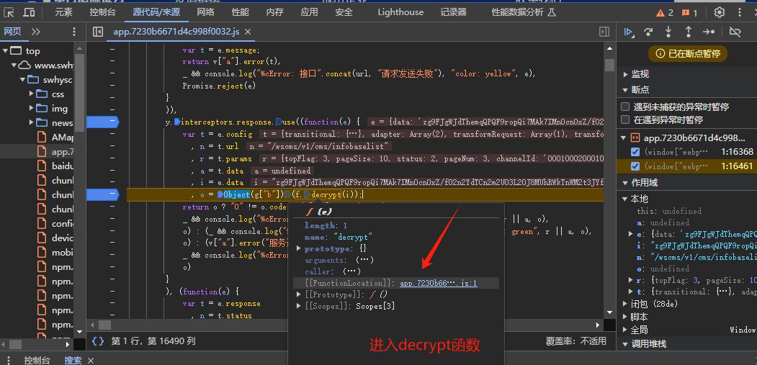This screenshot has width=757, height=365.
Task: Show more navigator tabs chevron
Action: (x=36, y=32)
